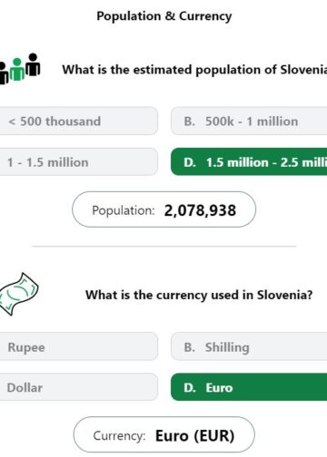This screenshot has width=327, height=457.
Task: Click the 'Population & Currency' heading
Action: pos(164,16)
